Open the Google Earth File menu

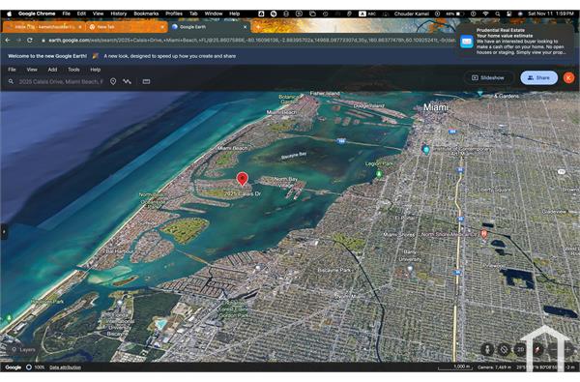point(12,70)
